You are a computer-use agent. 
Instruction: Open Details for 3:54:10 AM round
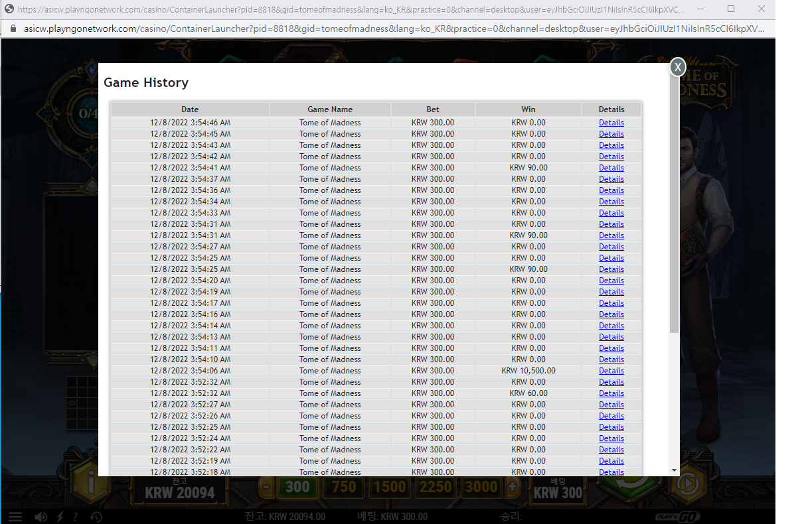611,360
